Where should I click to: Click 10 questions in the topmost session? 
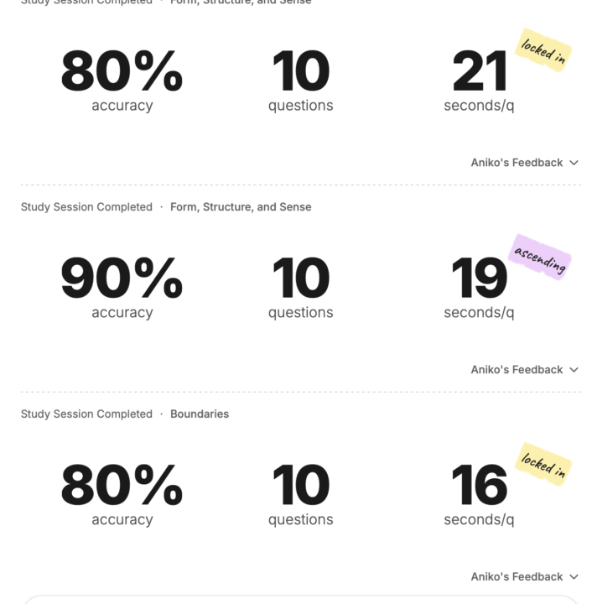pos(300,80)
